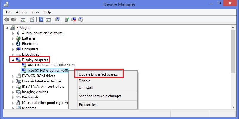Click the Forward arrow toolbar icon
Viewport: 239px width, 119px height.
coord(14,19)
